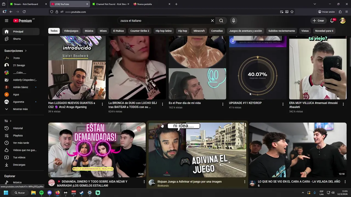Viewport: 351px width, 197px height.
Task: Open 'Principal' in the sidebar
Action: pyautogui.click(x=21, y=31)
